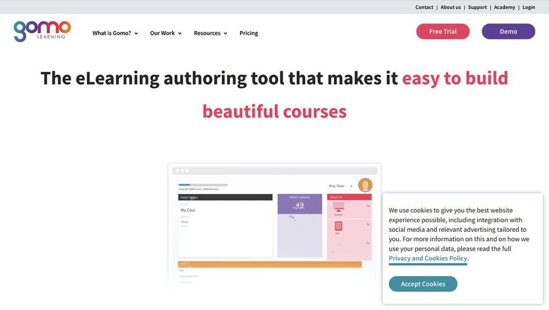Open the Academy page link
The image size is (549, 310).
coord(504,7)
